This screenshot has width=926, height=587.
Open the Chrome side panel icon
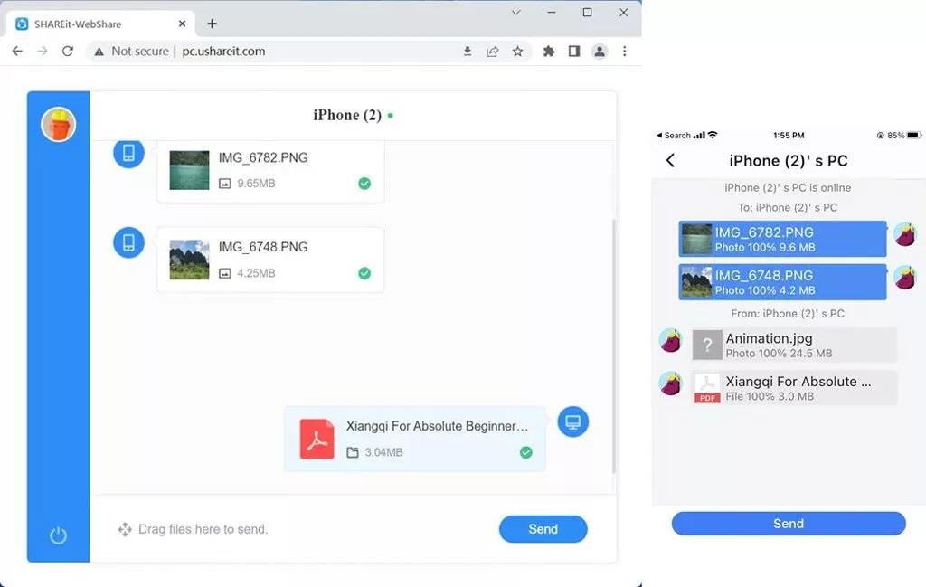(x=573, y=52)
